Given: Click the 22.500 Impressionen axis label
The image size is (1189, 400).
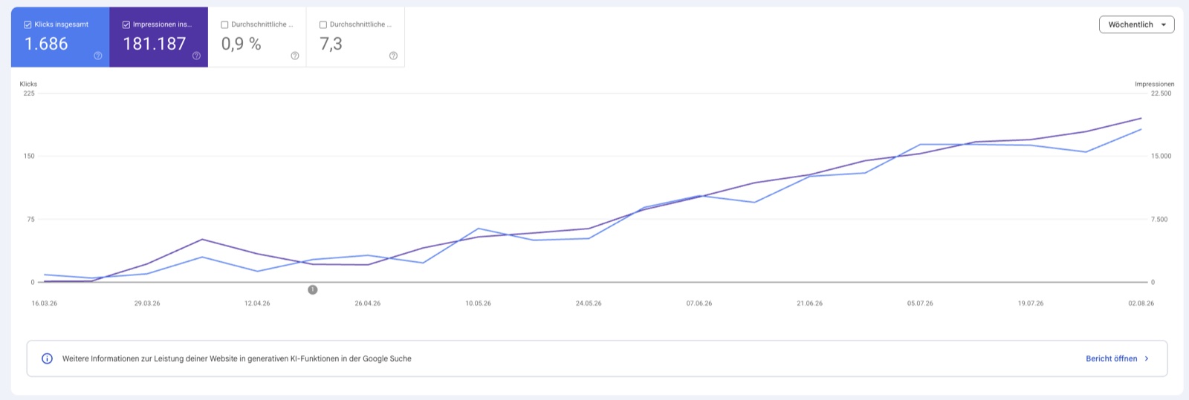Looking at the screenshot, I should 1161,94.
